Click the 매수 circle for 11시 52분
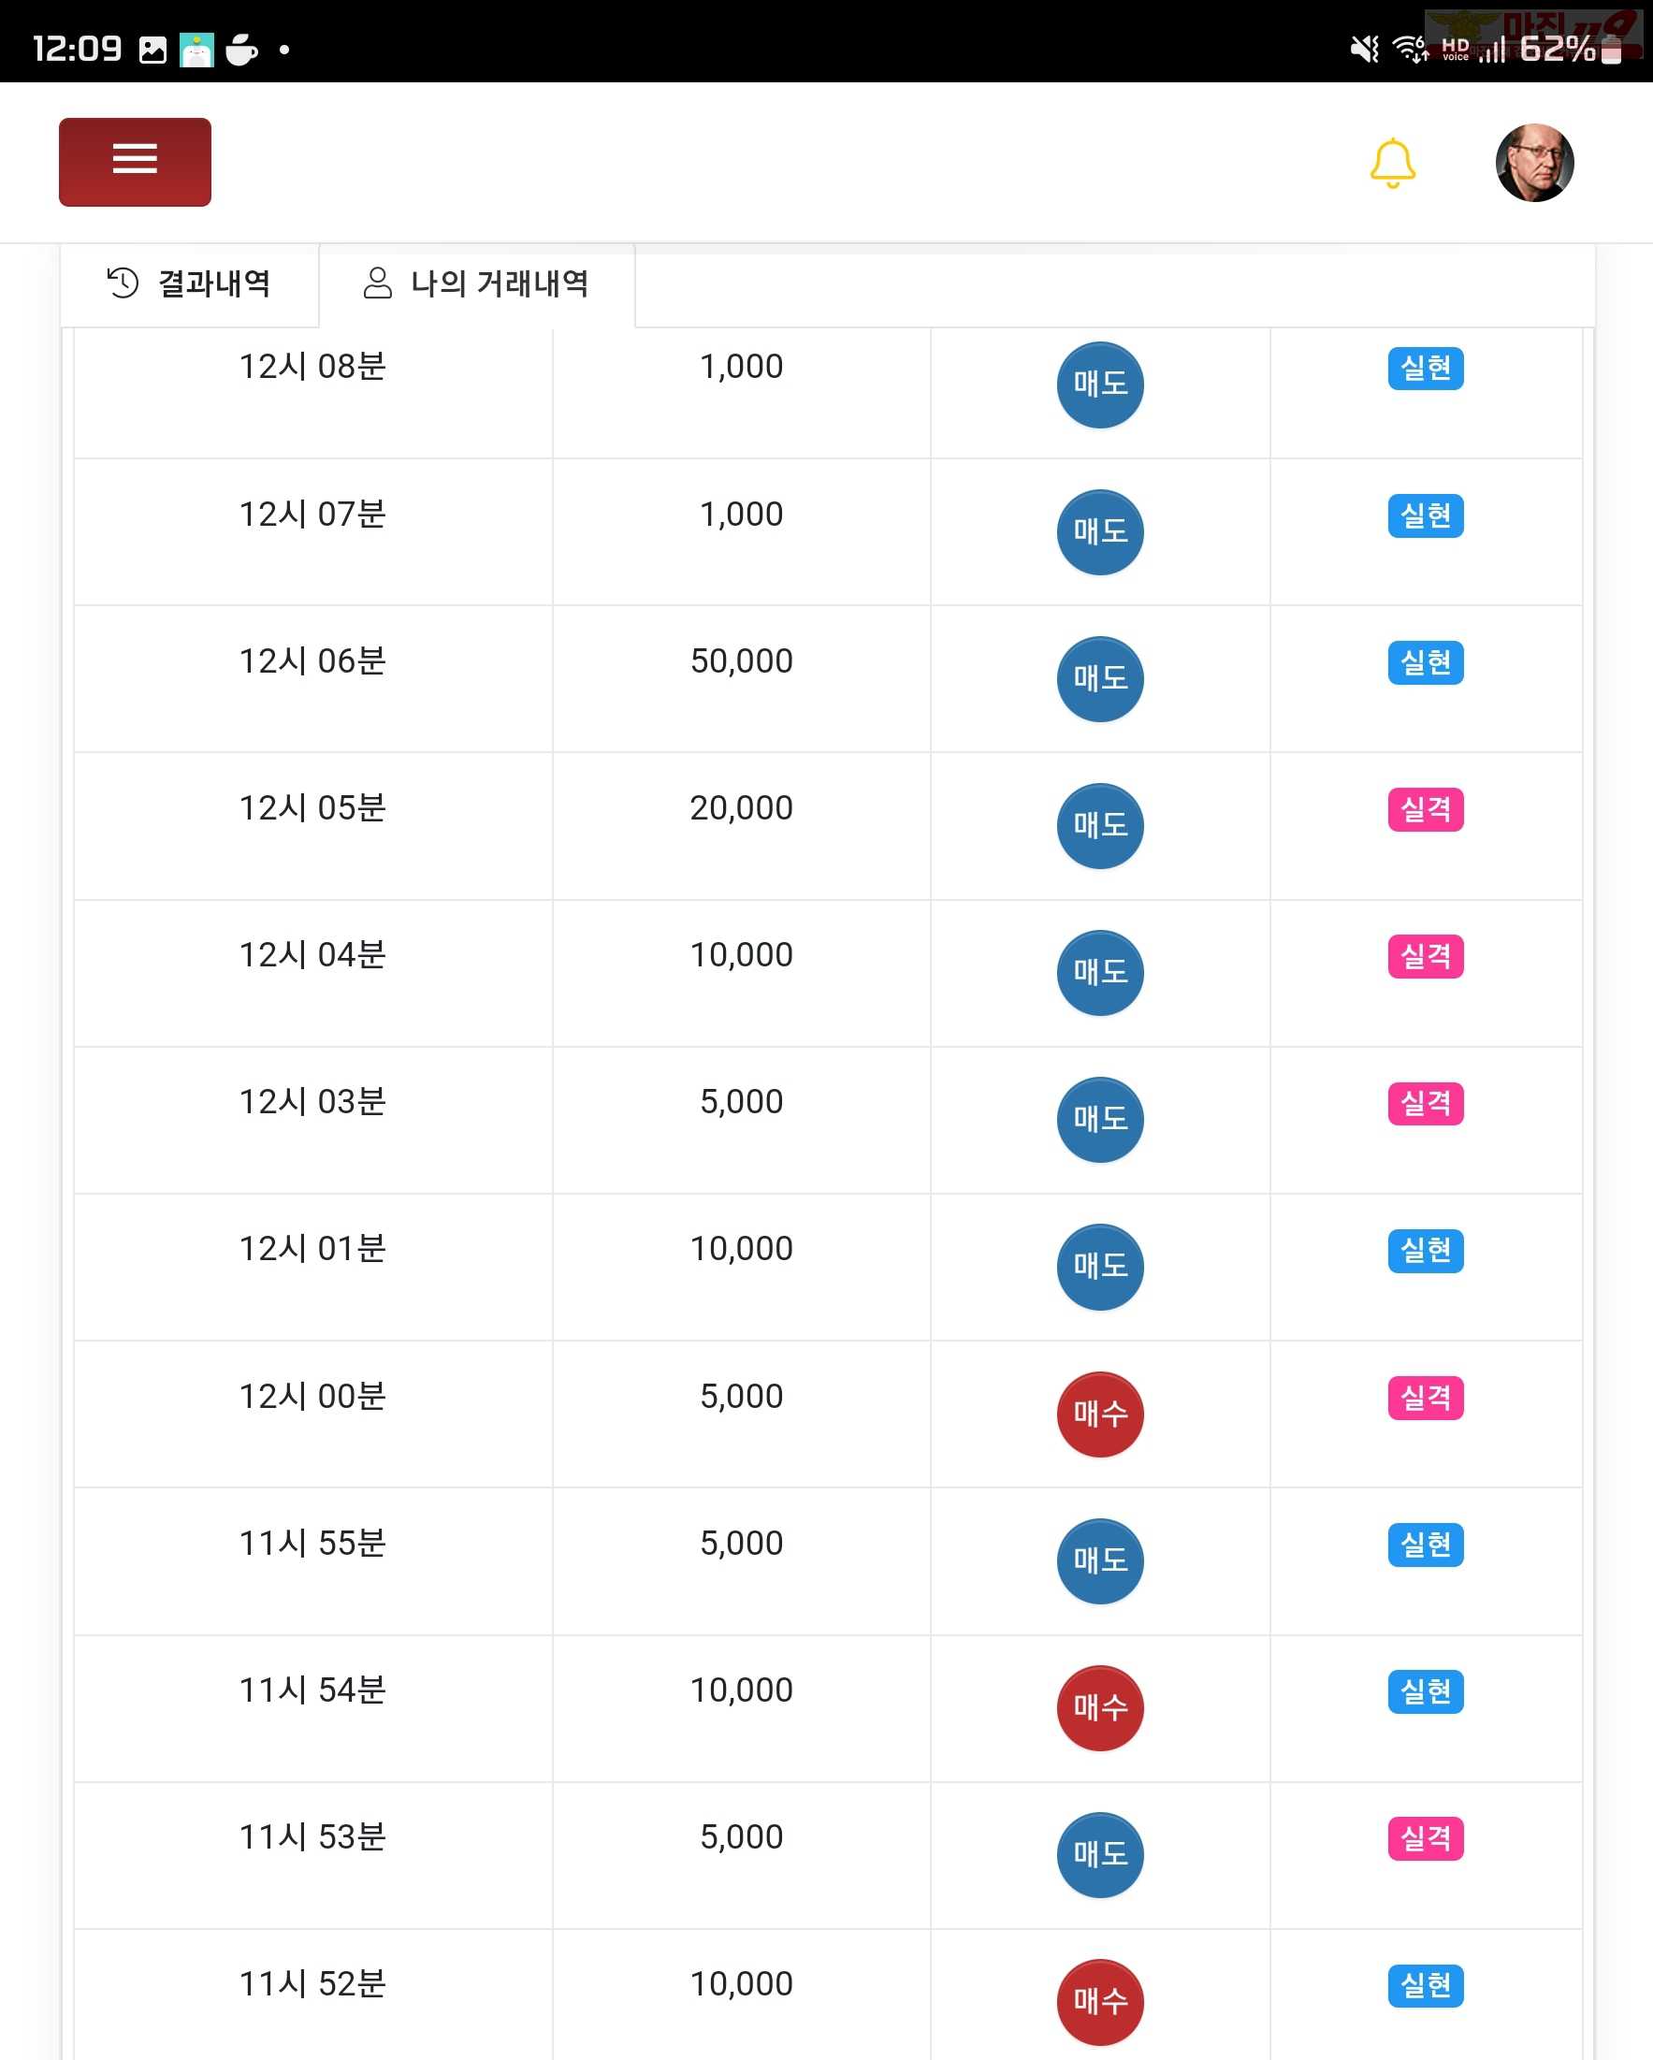Image resolution: width=1653 pixels, height=2060 pixels. click(1100, 2002)
